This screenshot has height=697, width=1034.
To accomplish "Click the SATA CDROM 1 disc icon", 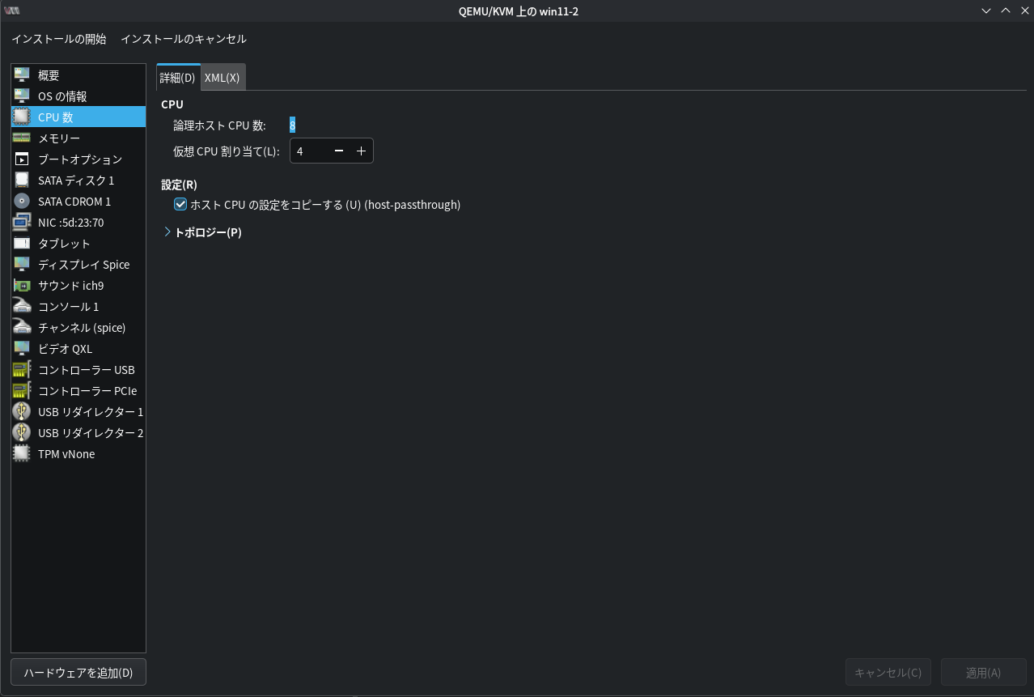I will coord(22,202).
